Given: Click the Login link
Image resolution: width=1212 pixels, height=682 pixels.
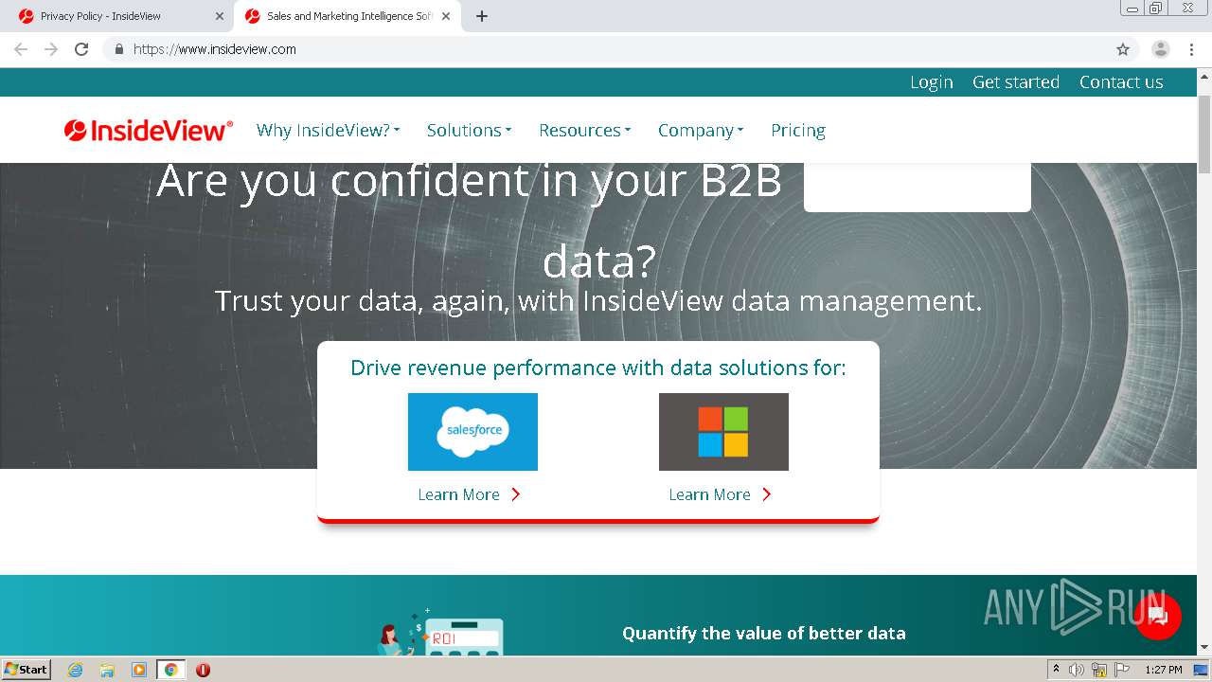Looking at the screenshot, I should [x=932, y=82].
